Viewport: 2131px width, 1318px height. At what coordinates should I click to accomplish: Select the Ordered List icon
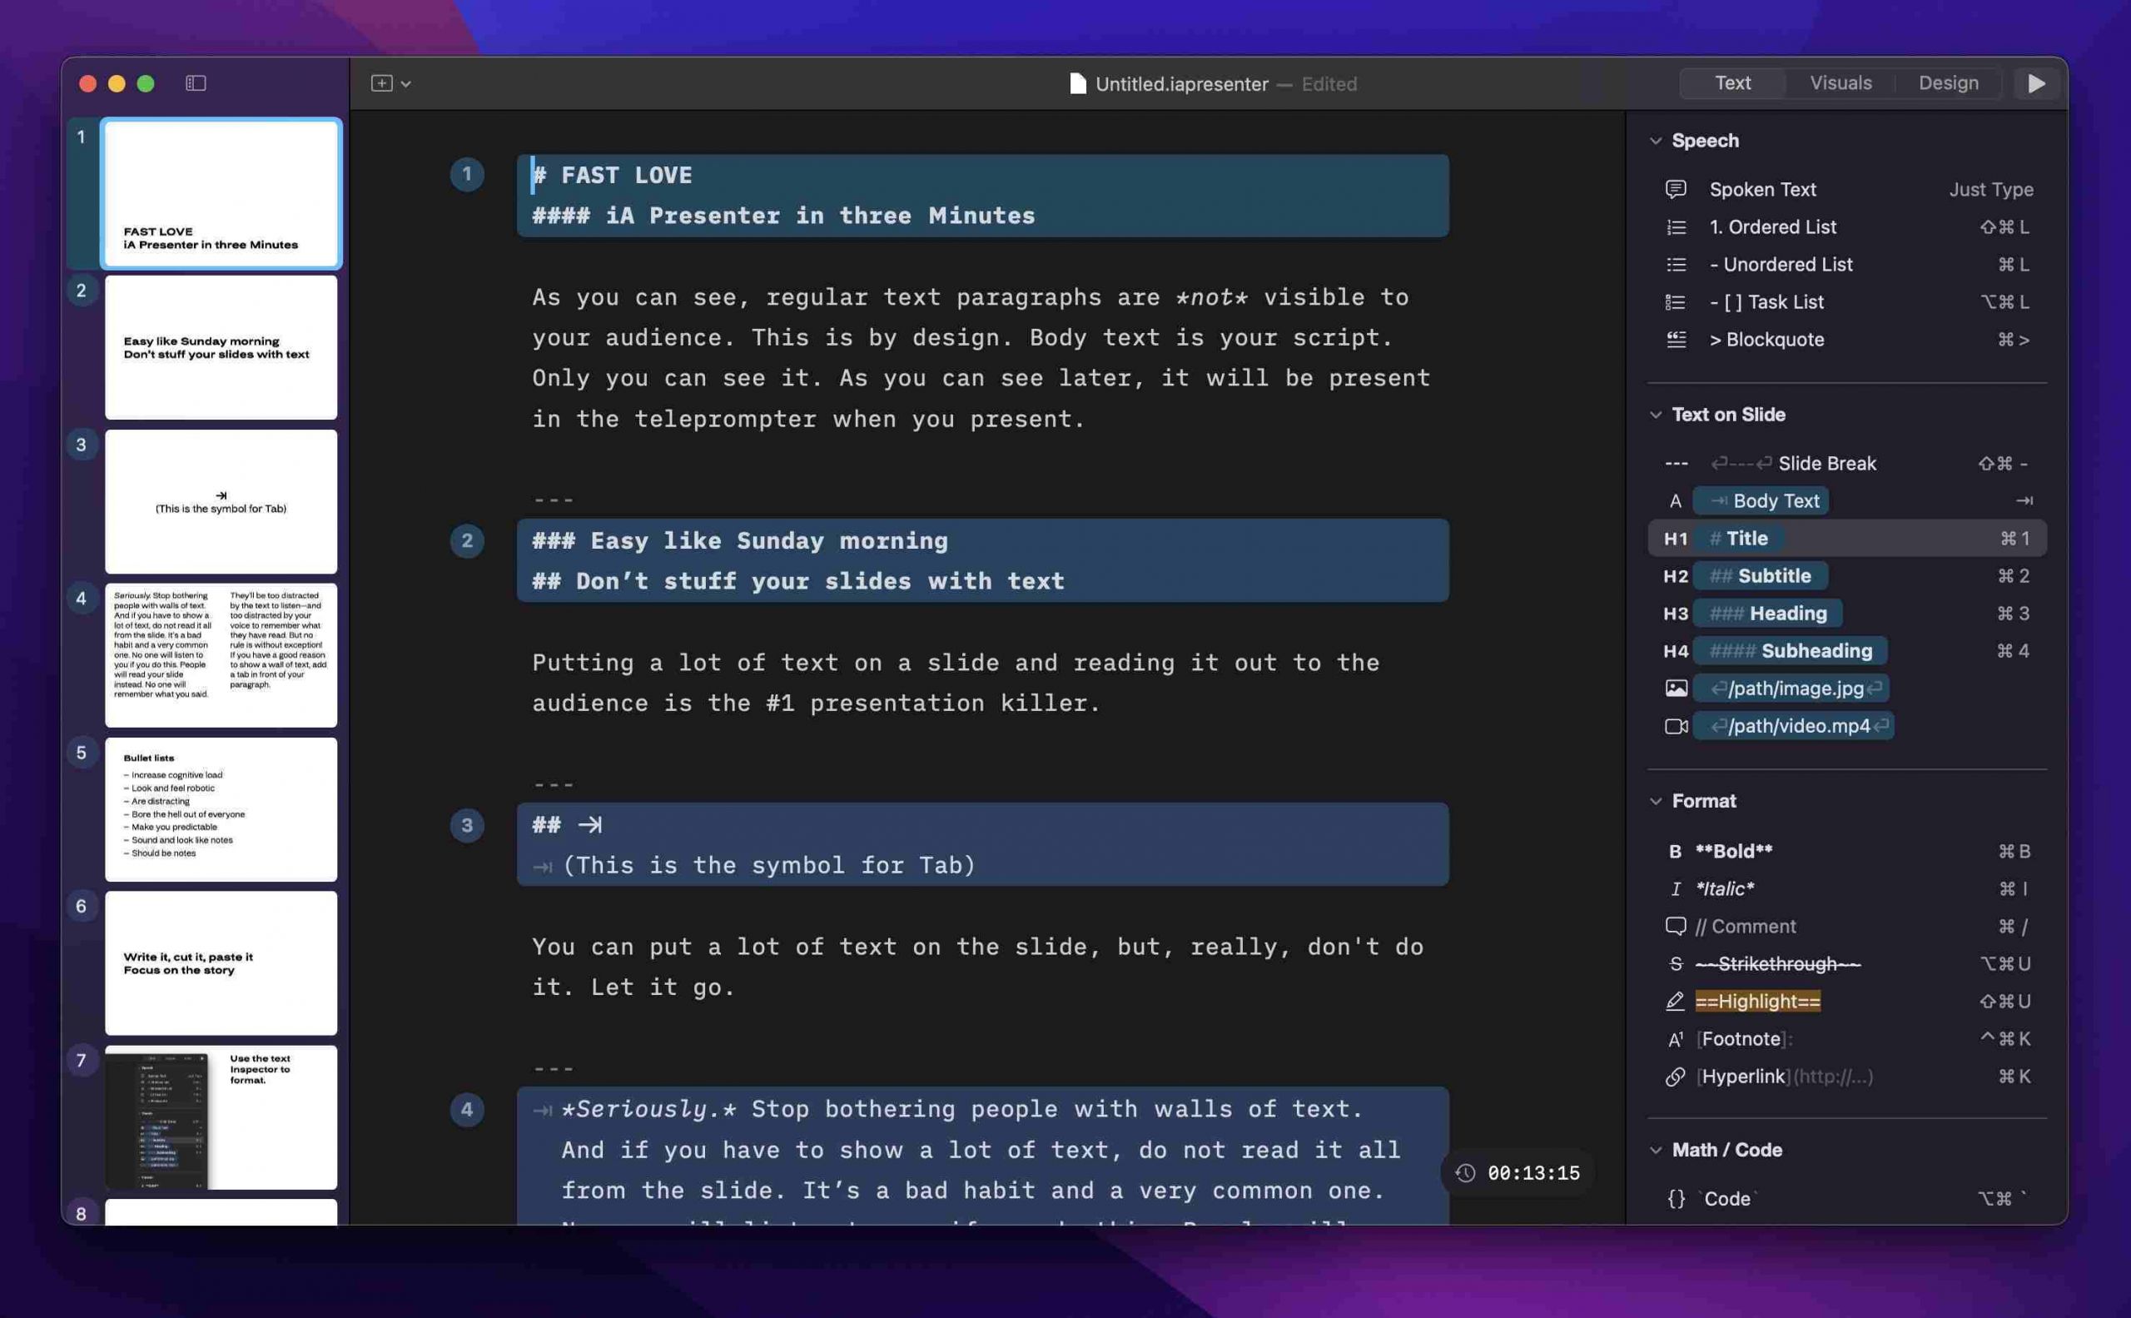coord(1675,226)
